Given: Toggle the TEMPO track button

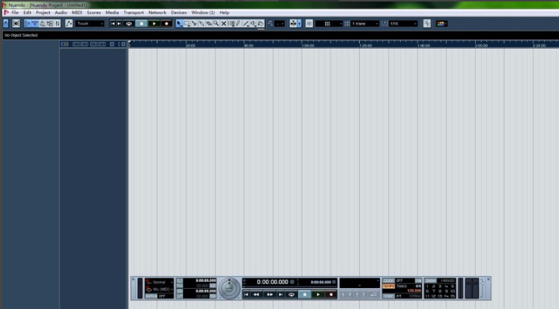Looking at the screenshot, I should click(x=388, y=286).
